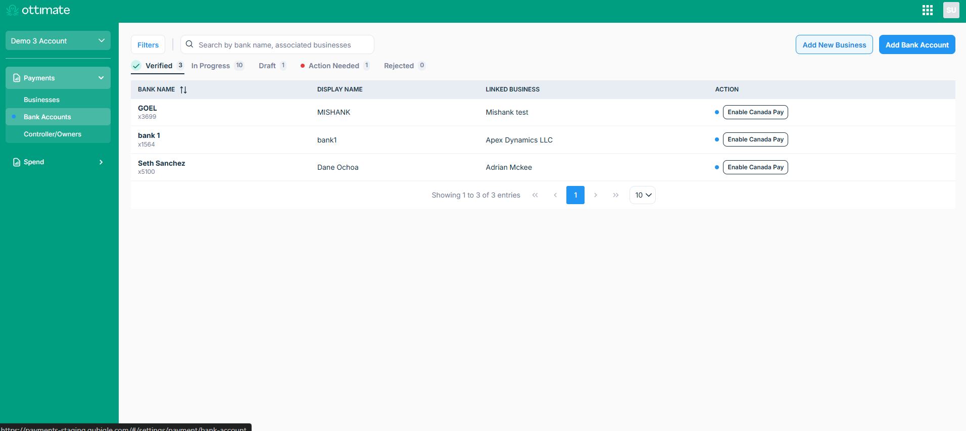Image resolution: width=966 pixels, height=431 pixels.
Task: Click the Mishank test linked business
Action: (507, 112)
